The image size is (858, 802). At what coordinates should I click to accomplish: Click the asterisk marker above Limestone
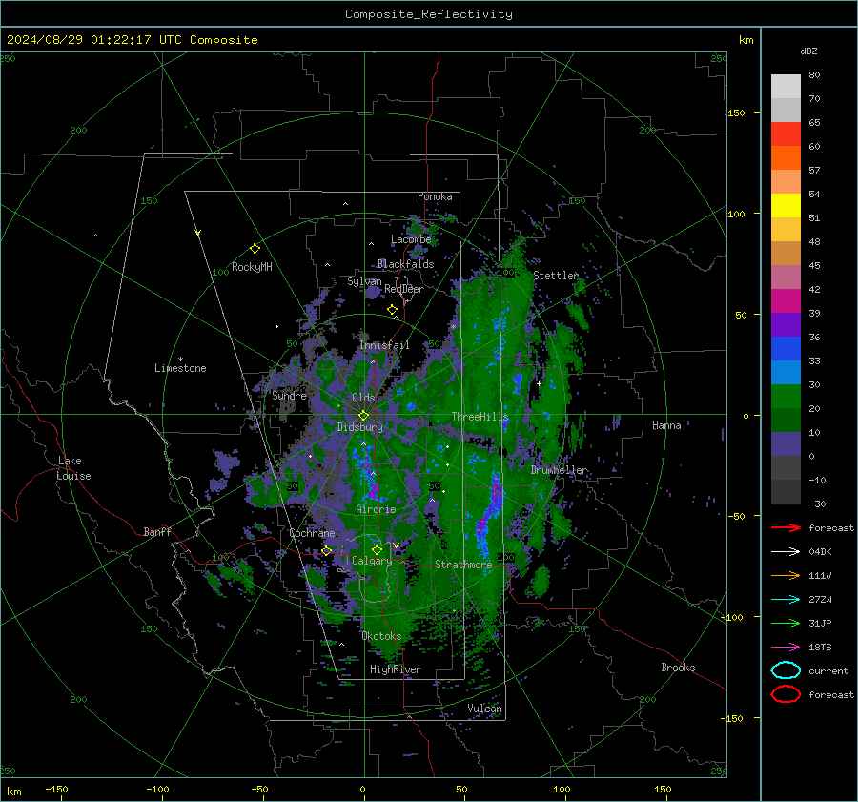(x=180, y=360)
